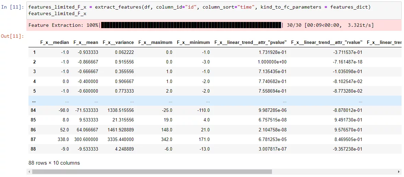
Task: Click the variance value 0.915556
Action: (x=124, y=62)
